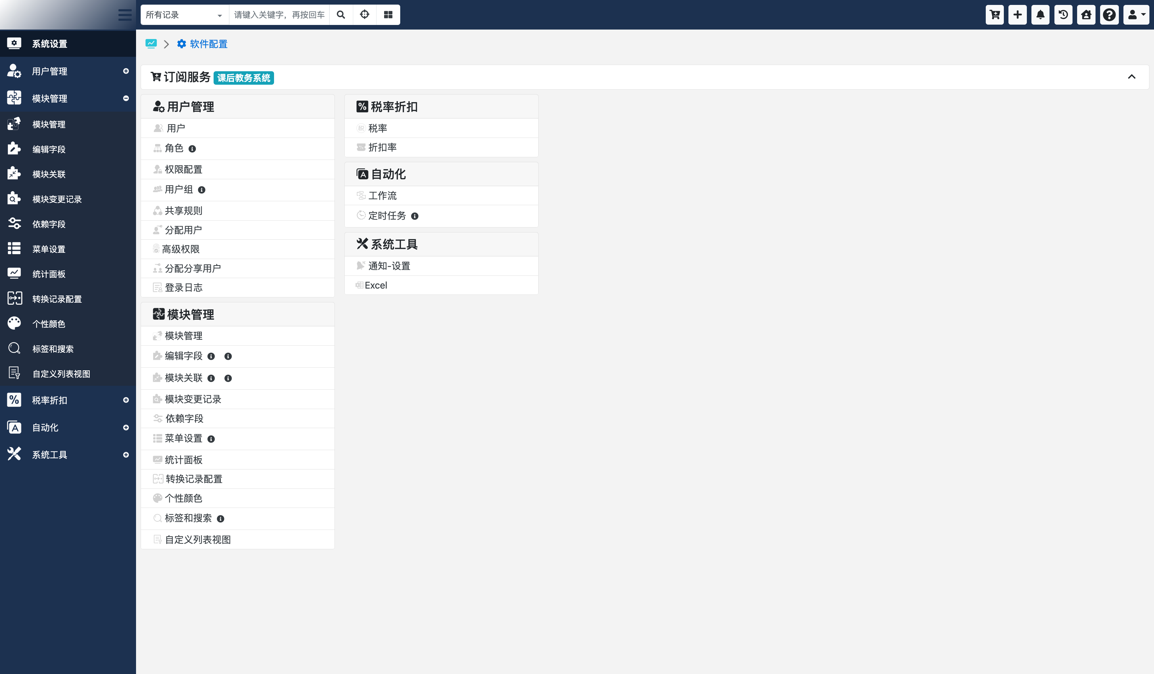Open the help question mark icon
This screenshot has height=674, width=1154.
(x=1109, y=15)
